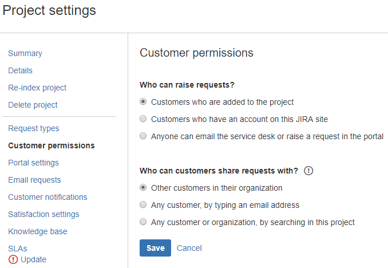
Task: Click the Update link under SLAs
Action: [x=33, y=259]
